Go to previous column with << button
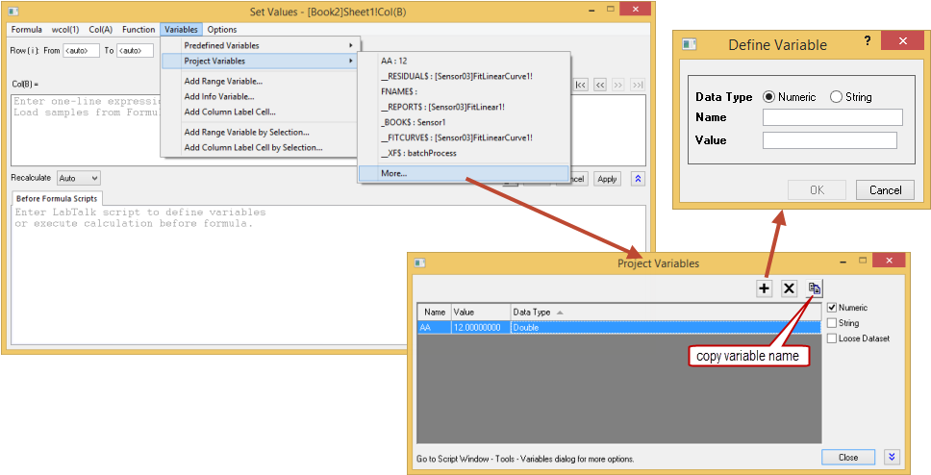The image size is (931, 475). (600, 85)
